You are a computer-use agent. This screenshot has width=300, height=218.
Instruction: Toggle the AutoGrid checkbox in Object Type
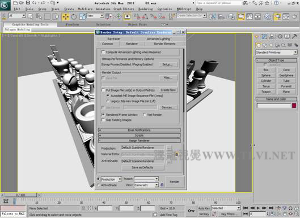tap(265, 65)
